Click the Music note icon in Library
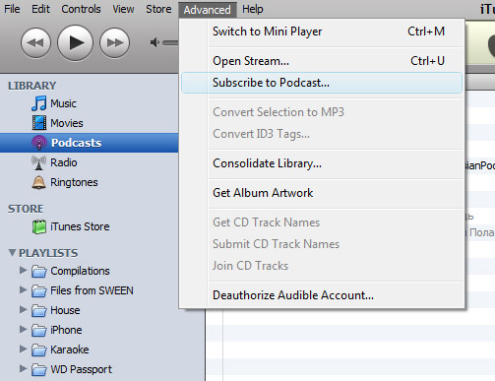The width and height of the screenshot is (495, 381). (x=39, y=103)
